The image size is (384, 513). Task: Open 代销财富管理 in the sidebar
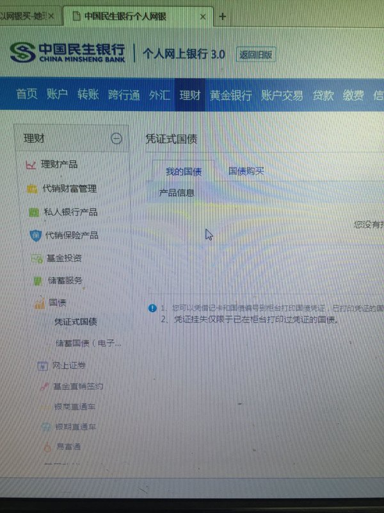point(70,189)
